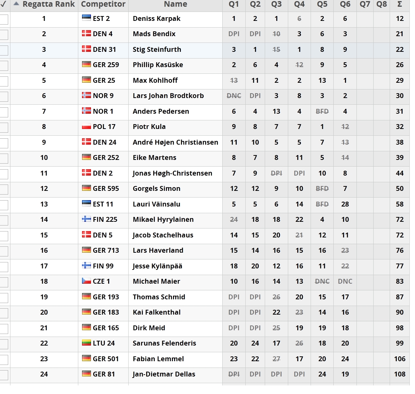Click total 12 for Deniss Karpak
The height and width of the screenshot is (394, 415).
pos(400,19)
